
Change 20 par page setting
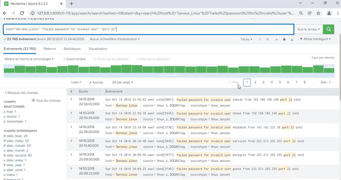click(122, 82)
